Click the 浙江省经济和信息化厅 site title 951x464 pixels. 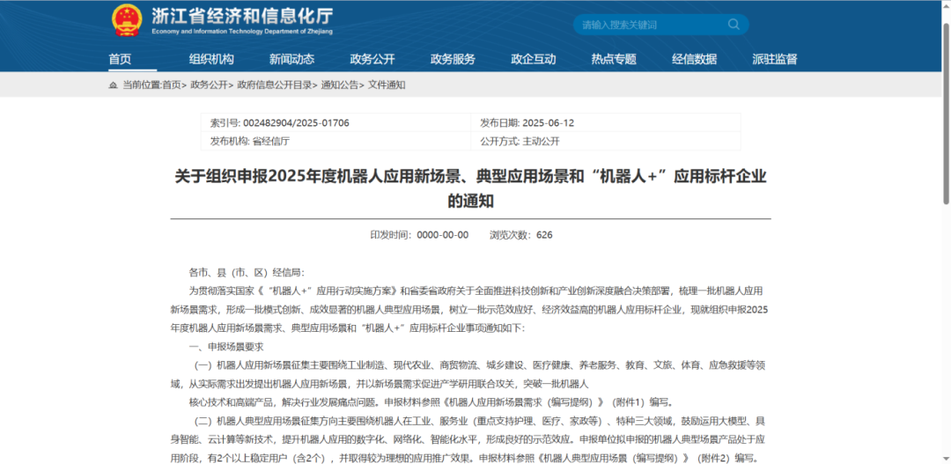pyautogui.click(x=242, y=16)
